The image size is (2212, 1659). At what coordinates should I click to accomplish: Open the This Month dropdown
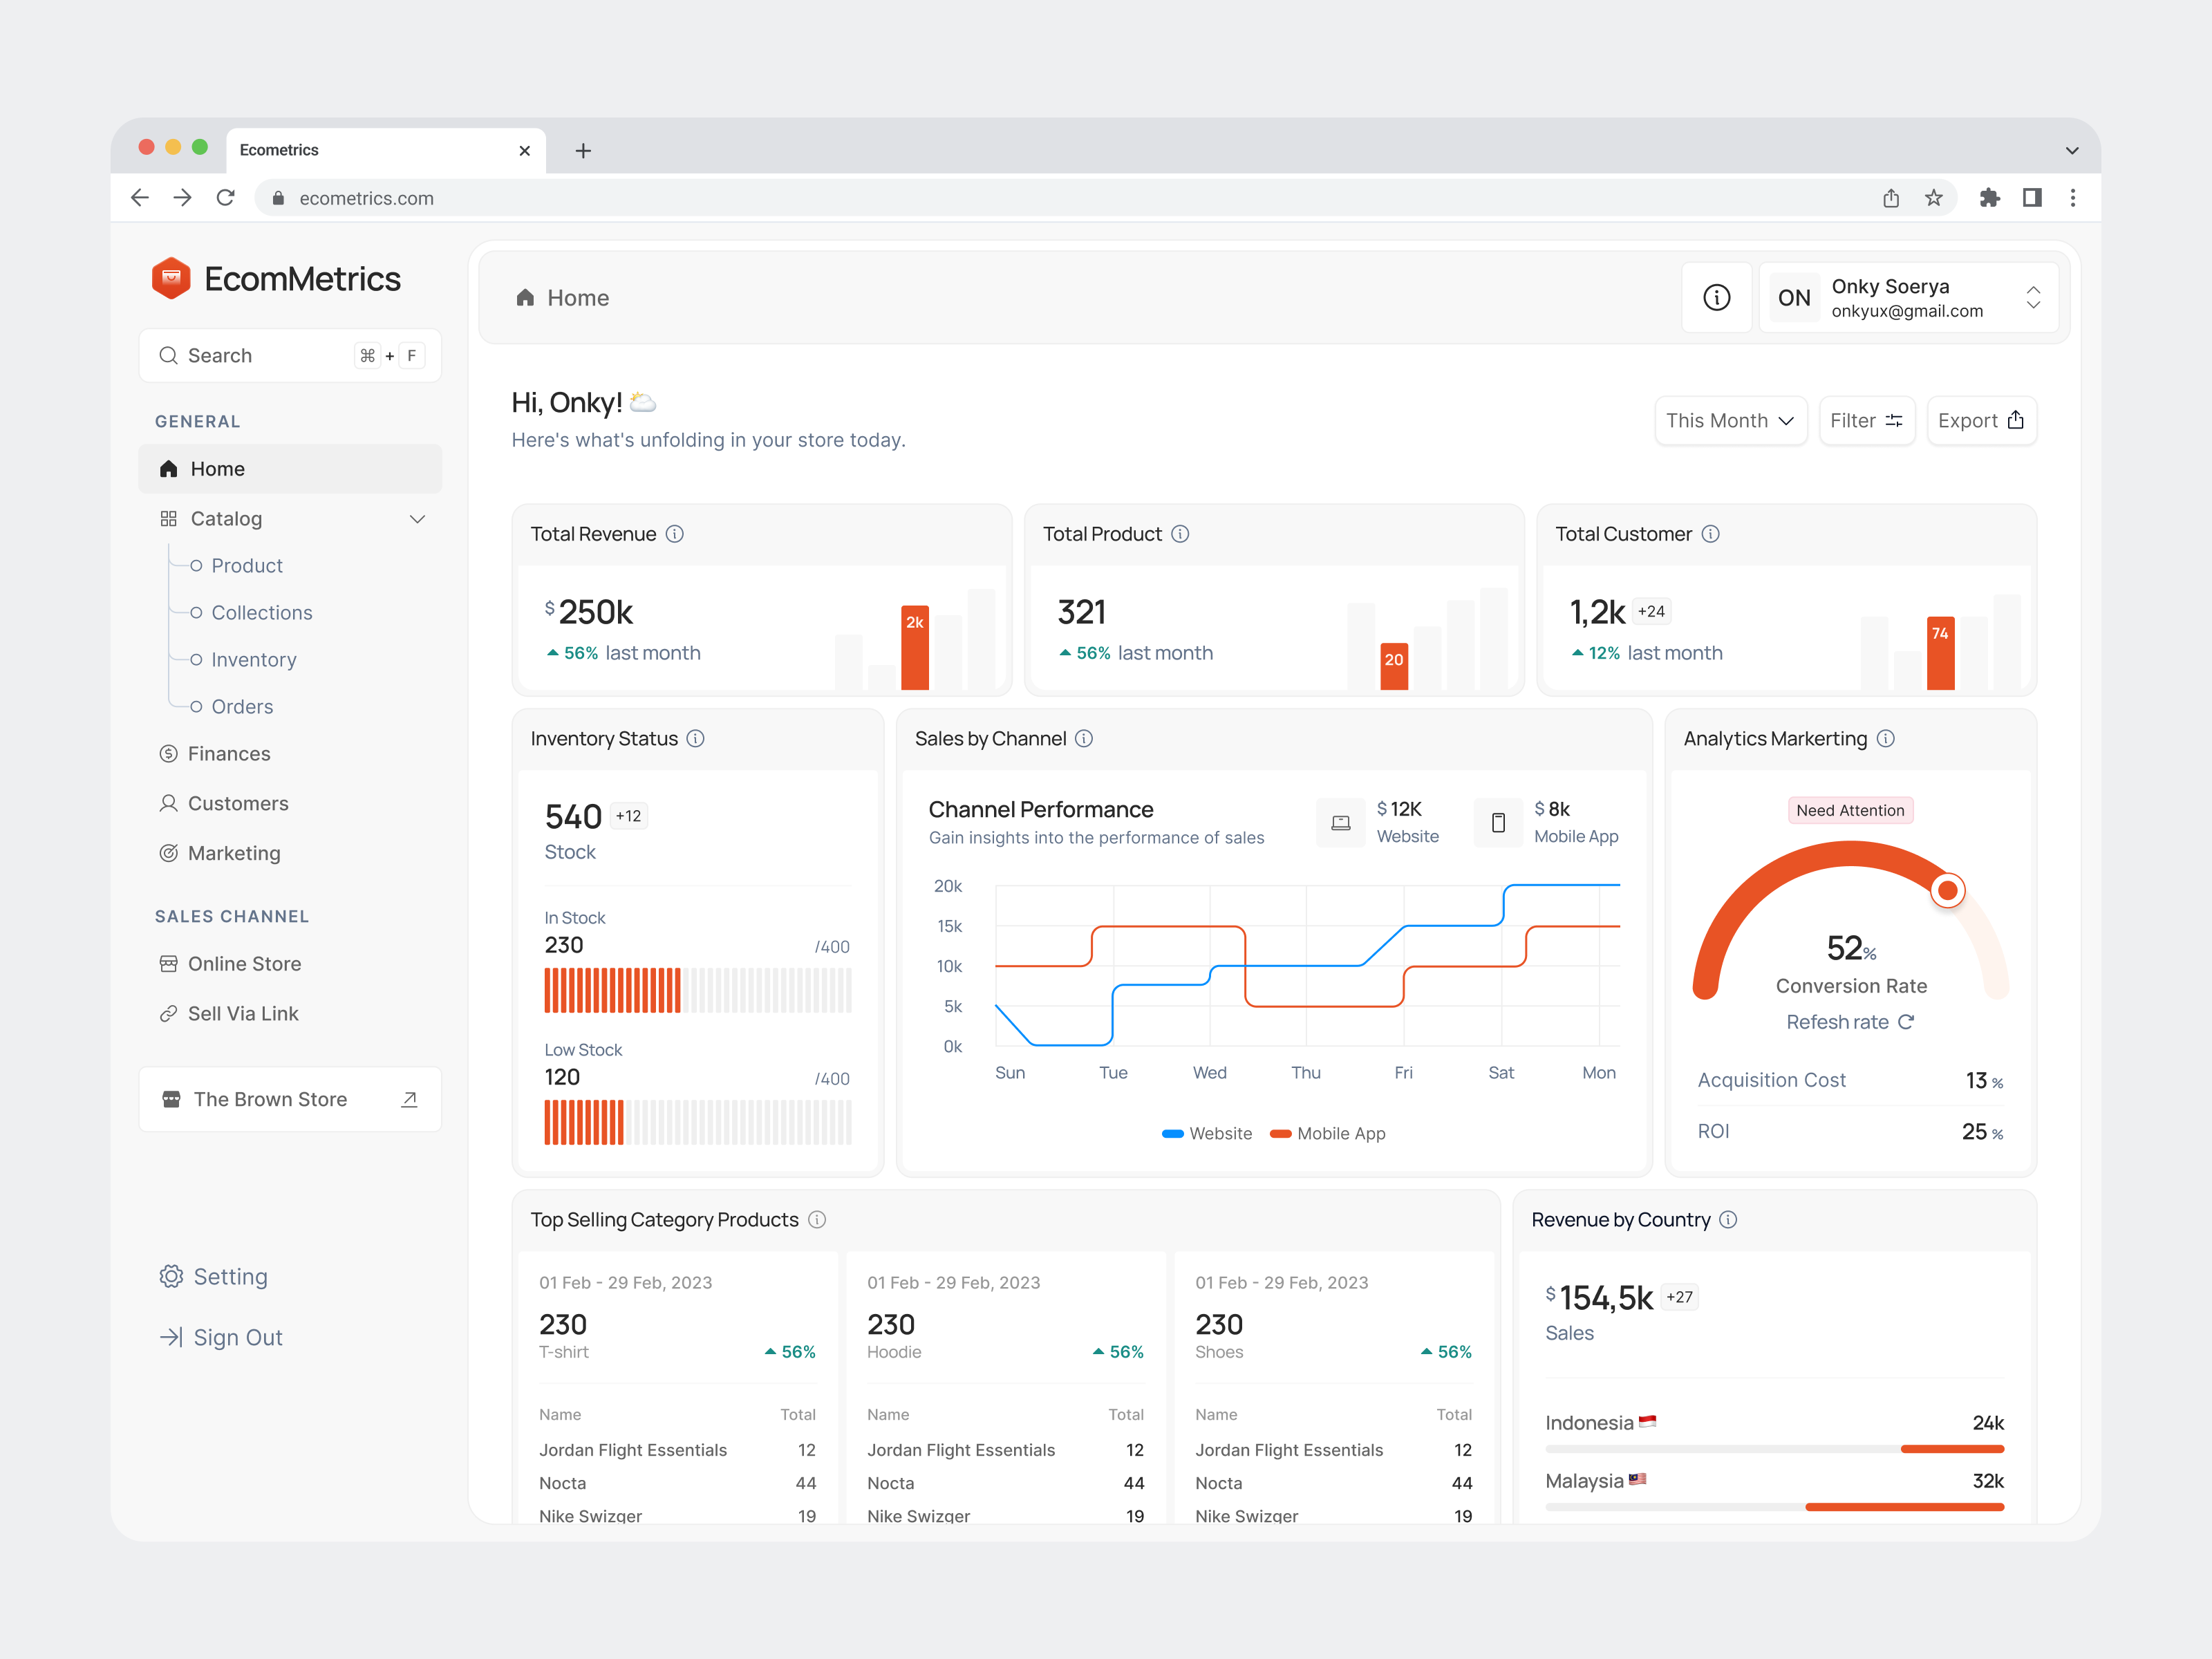point(1731,420)
